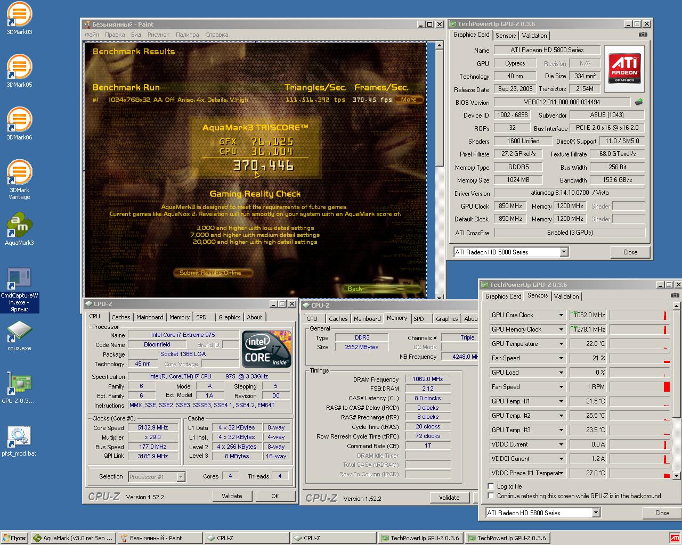Open the Mainboard tab in left CPU-Z window
Image resolution: width=682 pixels, height=545 pixels.
150,317
